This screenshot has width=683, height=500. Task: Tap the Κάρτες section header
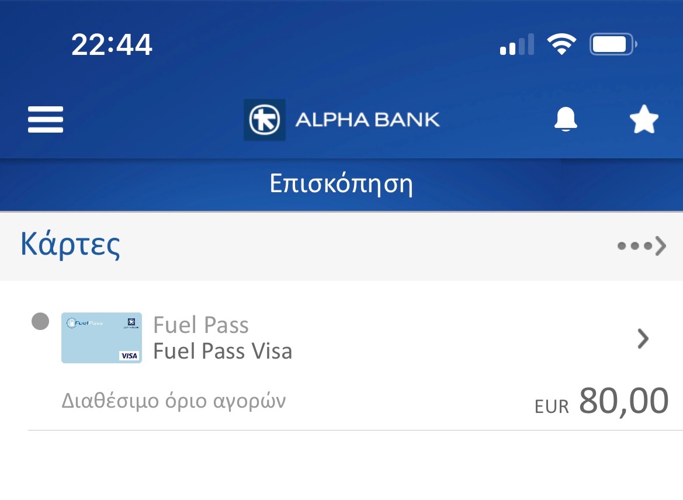341,246
